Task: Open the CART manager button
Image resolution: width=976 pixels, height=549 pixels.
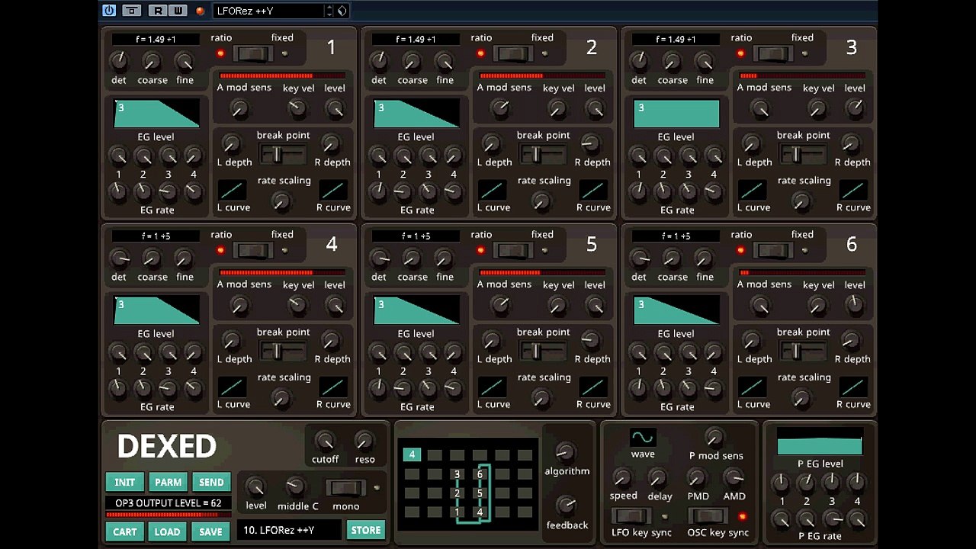Action: [x=125, y=531]
